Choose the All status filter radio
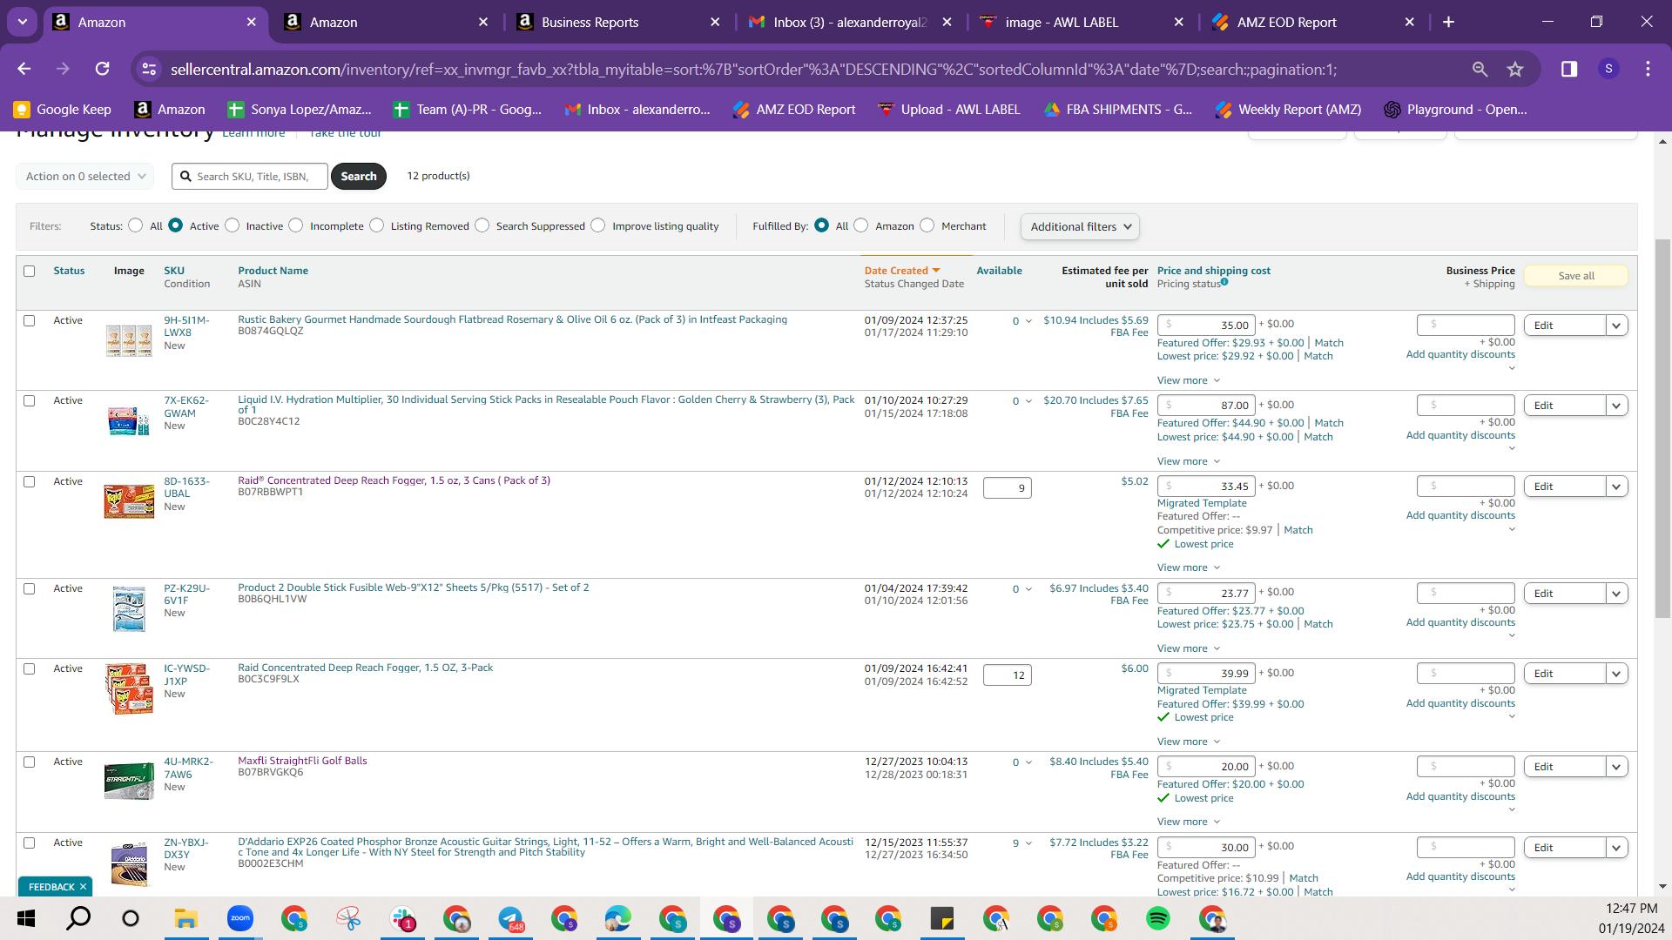Image resolution: width=1672 pixels, height=940 pixels. [136, 225]
